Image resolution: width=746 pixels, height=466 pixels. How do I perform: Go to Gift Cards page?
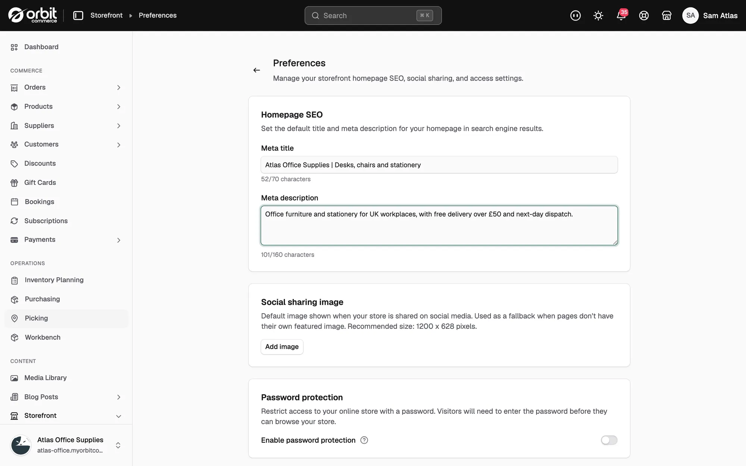(66, 183)
